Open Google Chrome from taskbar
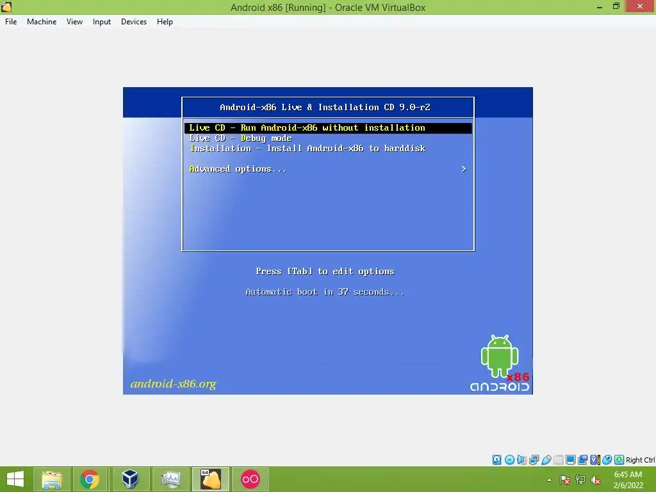 [x=90, y=479]
